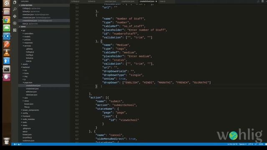Collapse the Open Editors section

[x=27, y=5]
